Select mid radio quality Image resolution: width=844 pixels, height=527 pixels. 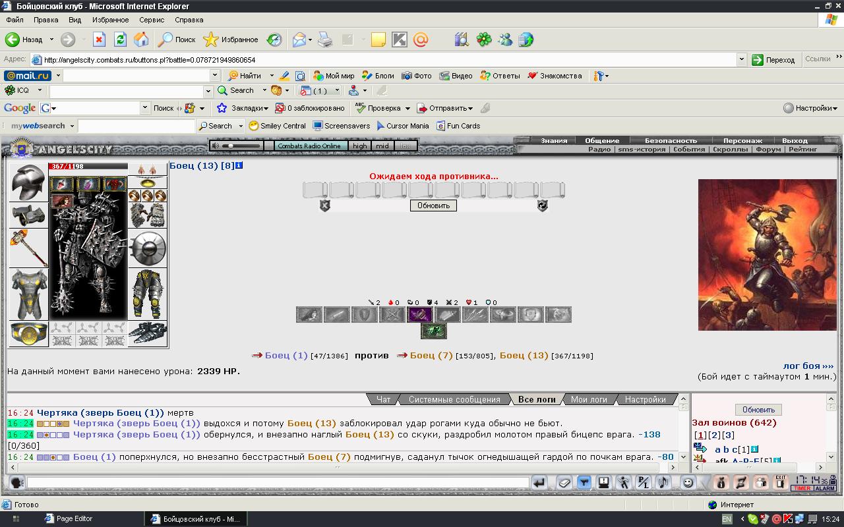[382, 146]
